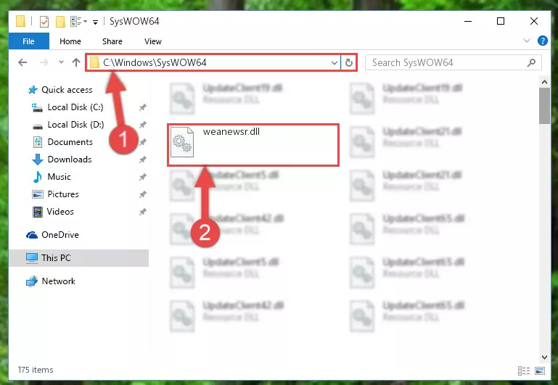Open the recent locations dropdown arrow
This screenshot has height=385, width=558.
click(61, 62)
